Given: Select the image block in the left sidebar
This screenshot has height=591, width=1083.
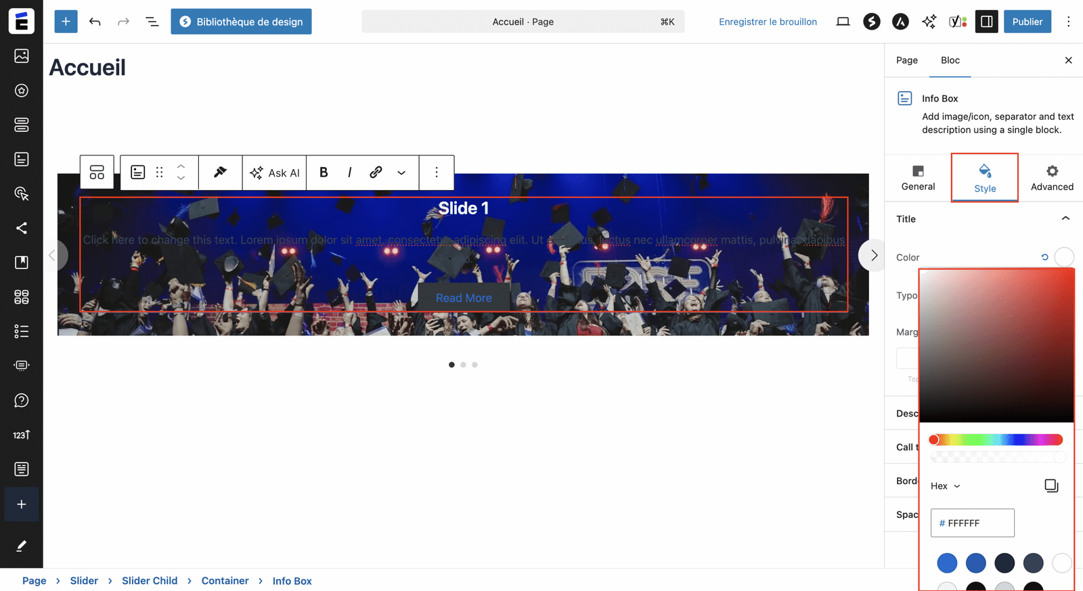Looking at the screenshot, I should pos(22,56).
